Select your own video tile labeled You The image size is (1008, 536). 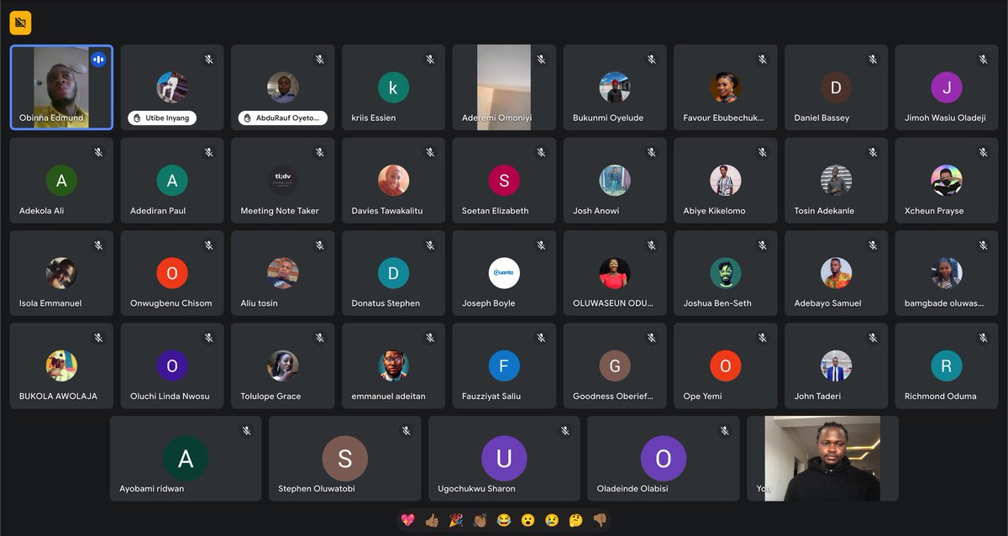click(822, 459)
